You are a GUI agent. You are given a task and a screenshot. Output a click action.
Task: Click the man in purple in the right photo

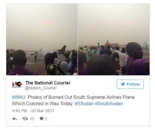(137, 59)
